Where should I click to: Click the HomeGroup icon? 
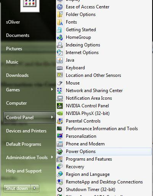click(60, 37)
